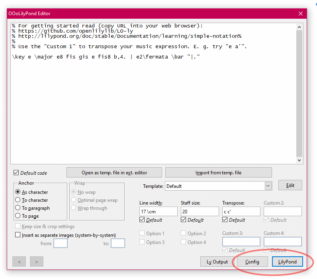Open the Ly Output log

(x=217, y=261)
